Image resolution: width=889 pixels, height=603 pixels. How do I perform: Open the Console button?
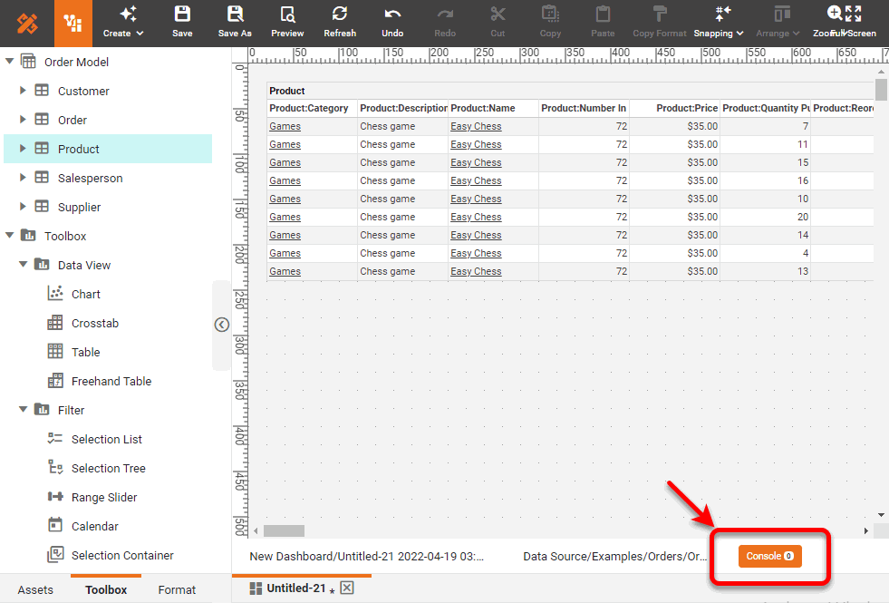tap(769, 556)
